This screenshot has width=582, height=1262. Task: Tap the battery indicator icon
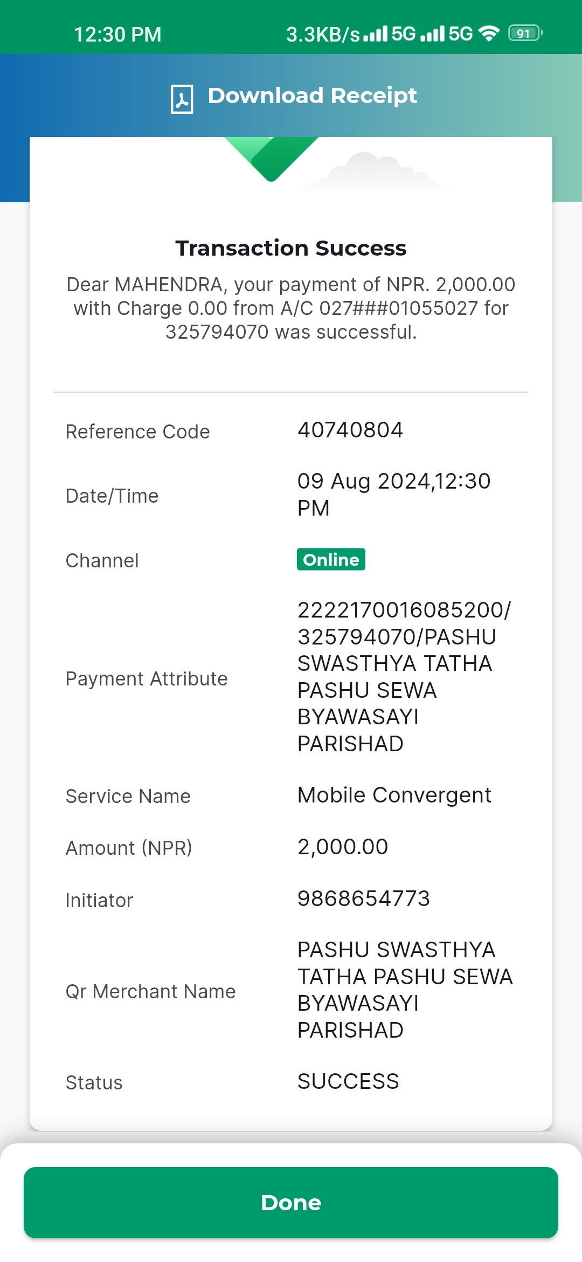point(525,33)
